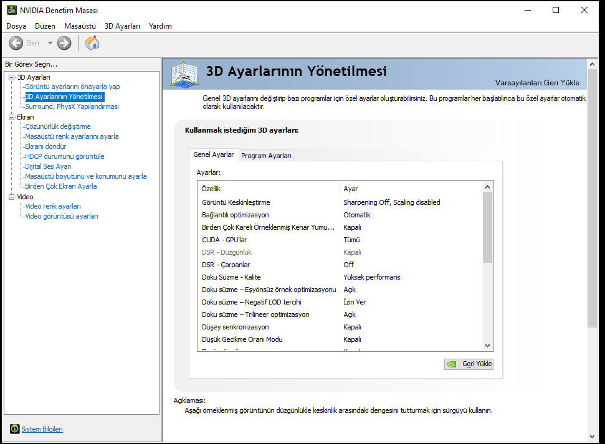
Task: Click the Otomatik value for Bağlantılı optimizasyon
Action: tap(357, 215)
